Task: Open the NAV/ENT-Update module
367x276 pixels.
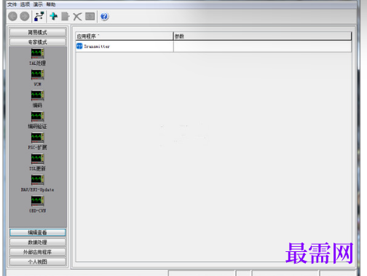Action: (37, 184)
